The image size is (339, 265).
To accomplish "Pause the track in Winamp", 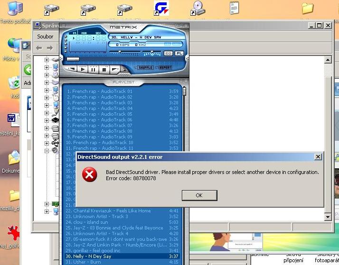I will click(x=93, y=70).
